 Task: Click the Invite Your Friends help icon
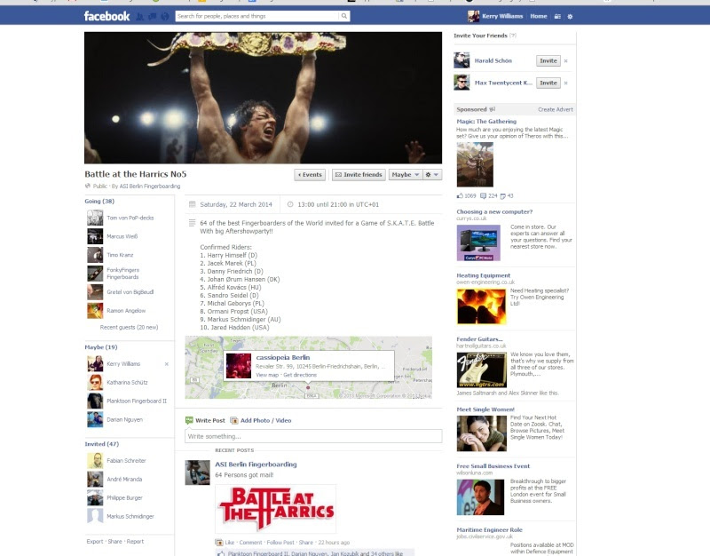(513, 36)
